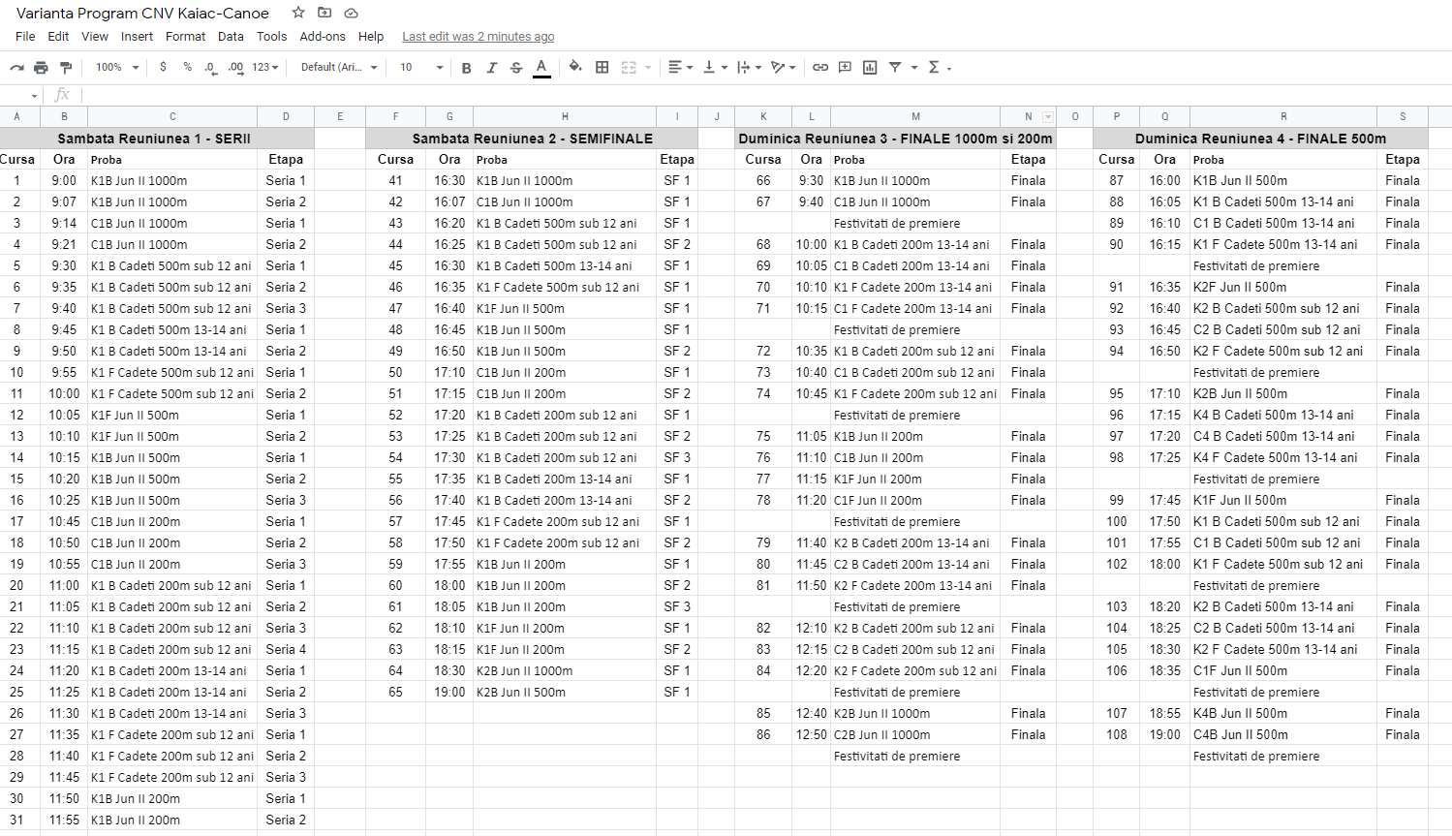Increase decimal places
1452x836 pixels.
(x=235, y=67)
